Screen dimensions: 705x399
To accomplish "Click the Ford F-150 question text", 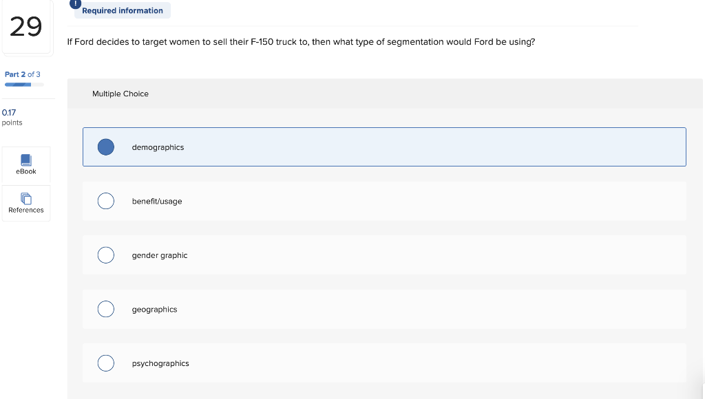I will pos(302,41).
